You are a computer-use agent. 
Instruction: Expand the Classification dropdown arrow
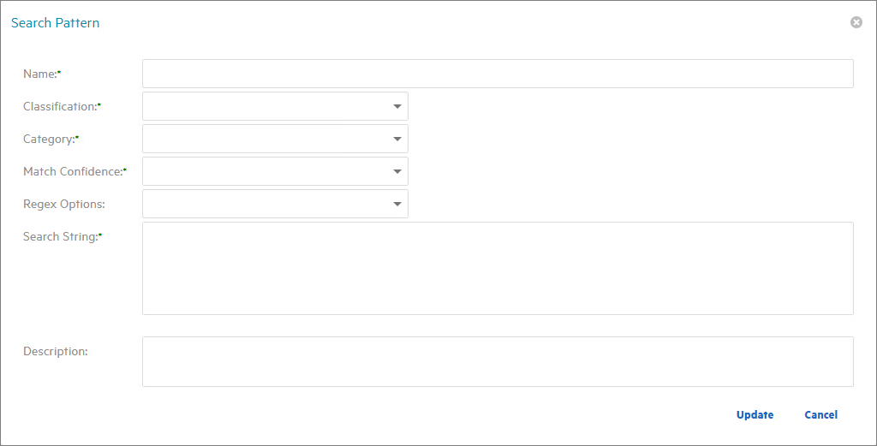point(397,106)
